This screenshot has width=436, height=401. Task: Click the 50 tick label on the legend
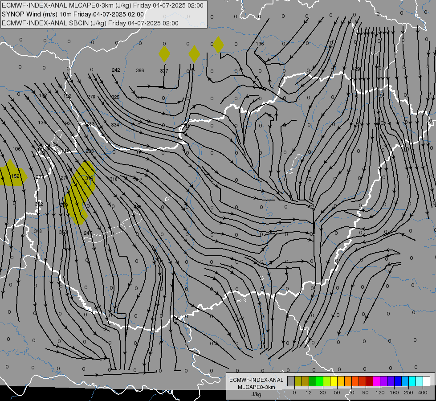(337, 393)
